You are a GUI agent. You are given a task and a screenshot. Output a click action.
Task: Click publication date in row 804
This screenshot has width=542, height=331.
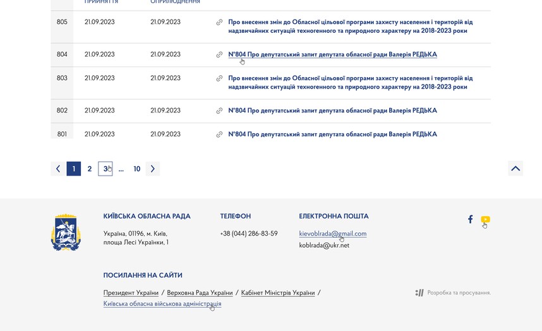coord(166,54)
